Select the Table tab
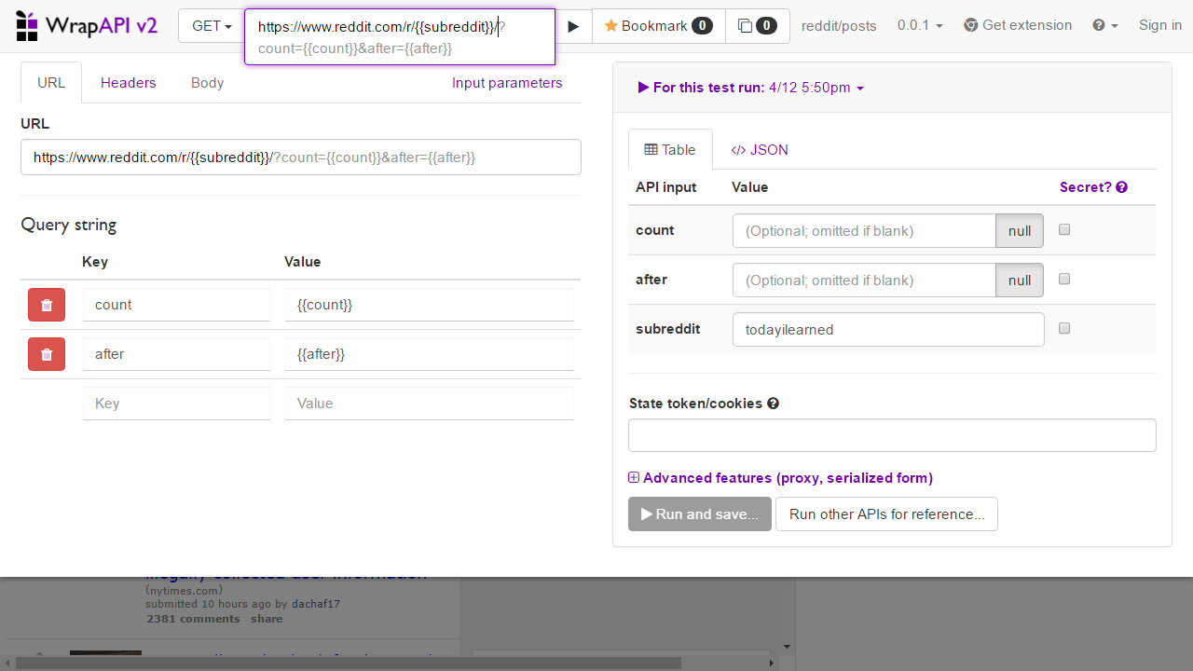1193x671 pixels. 670,149
